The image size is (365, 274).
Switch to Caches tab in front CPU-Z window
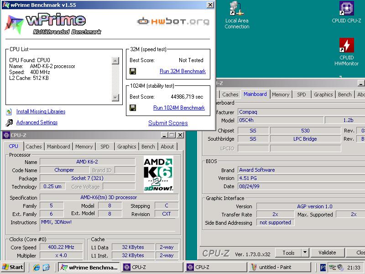[34, 147]
